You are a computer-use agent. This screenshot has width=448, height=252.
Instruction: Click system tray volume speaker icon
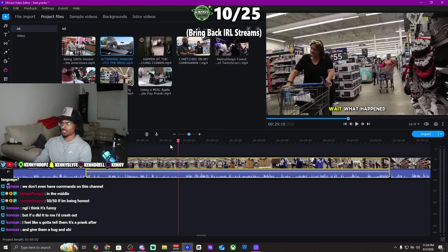(x=418, y=247)
